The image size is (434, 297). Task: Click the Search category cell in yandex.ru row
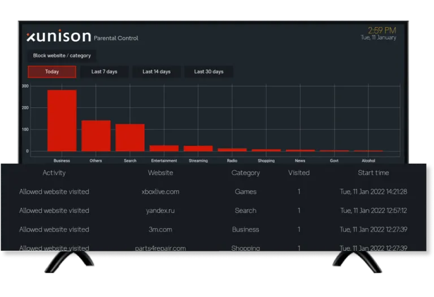click(x=246, y=211)
